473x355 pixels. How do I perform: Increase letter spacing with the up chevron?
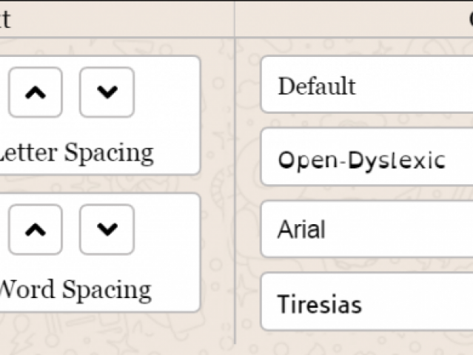pos(36,92)
